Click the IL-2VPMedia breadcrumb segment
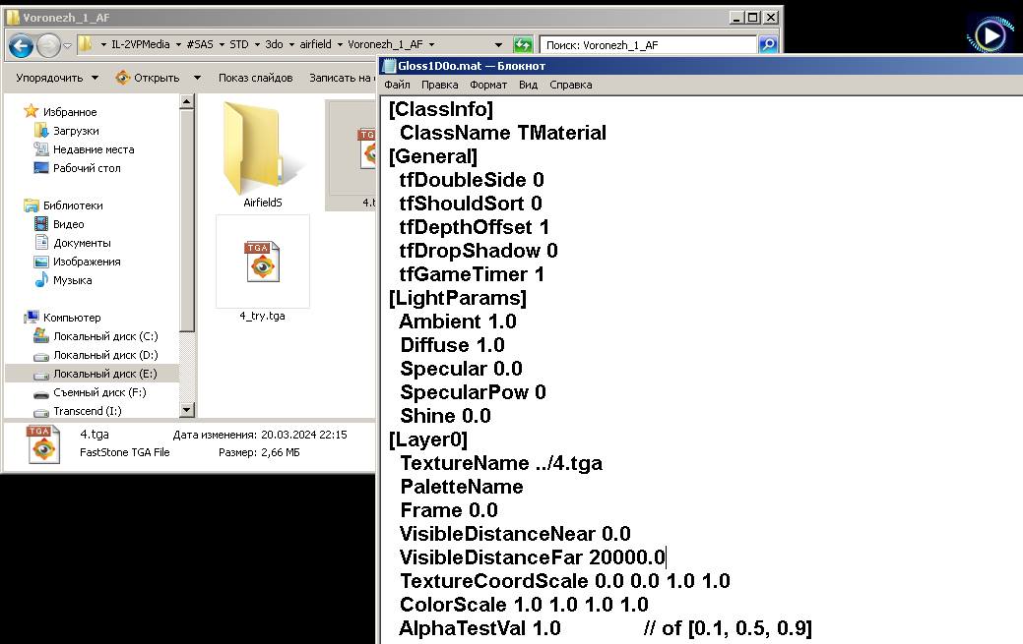Screen dimensions: 1023x644 [x=140, y=44]
